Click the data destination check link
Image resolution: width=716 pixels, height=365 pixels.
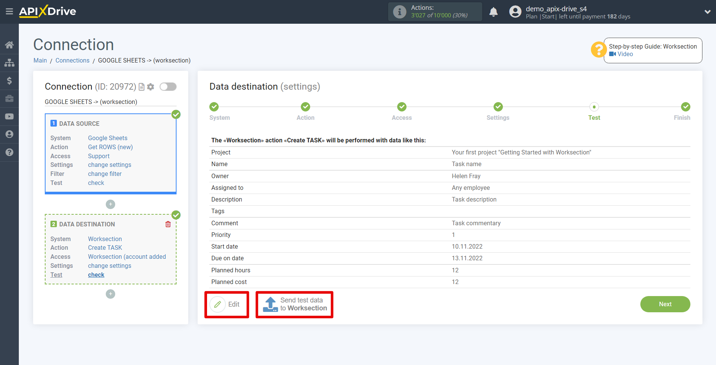click(96, 275)
